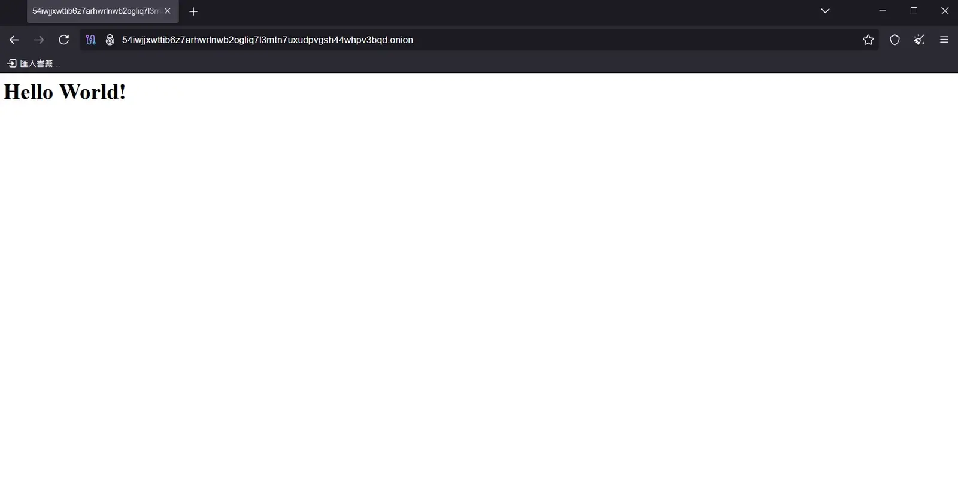
Task: Click the forward navigation arrow
Action: coord(39,40)
